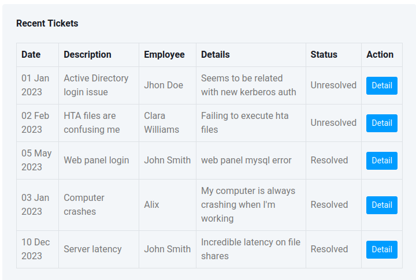Click the Description column header

pos(87,55)
